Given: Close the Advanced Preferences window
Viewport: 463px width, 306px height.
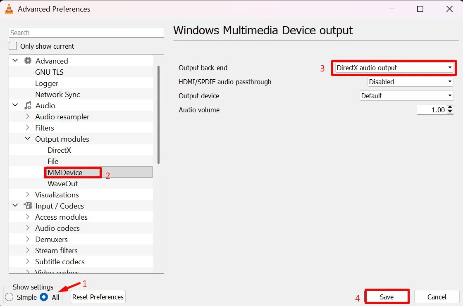Looking at the screenshot, I should coord(449,9).
